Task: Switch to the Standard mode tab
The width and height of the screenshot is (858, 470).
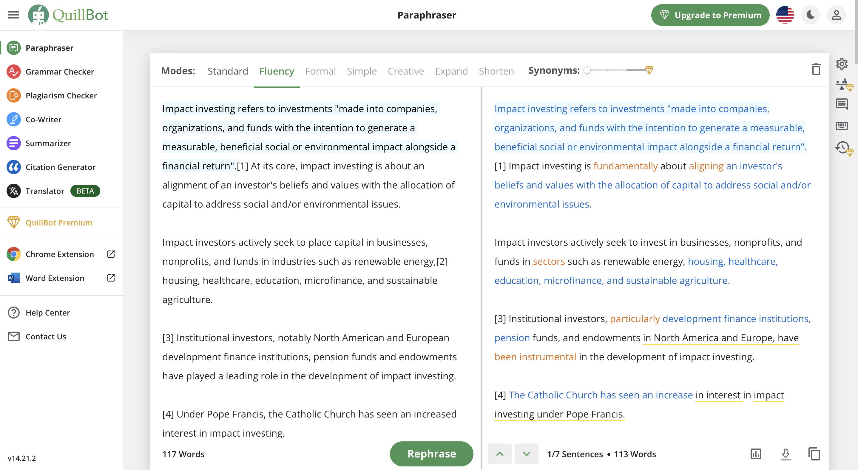Action: [x=228, y=71]
